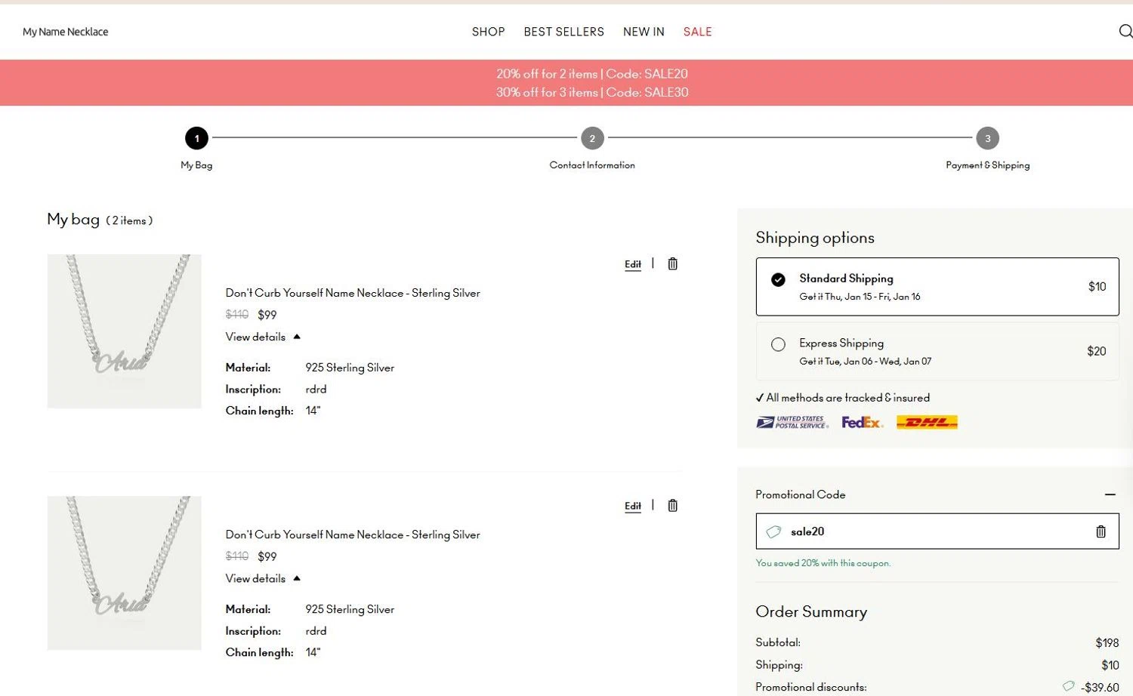1133x696 pixels.
Task: Select Standard Shipping radio option
Action: click(x=778, y=279)
